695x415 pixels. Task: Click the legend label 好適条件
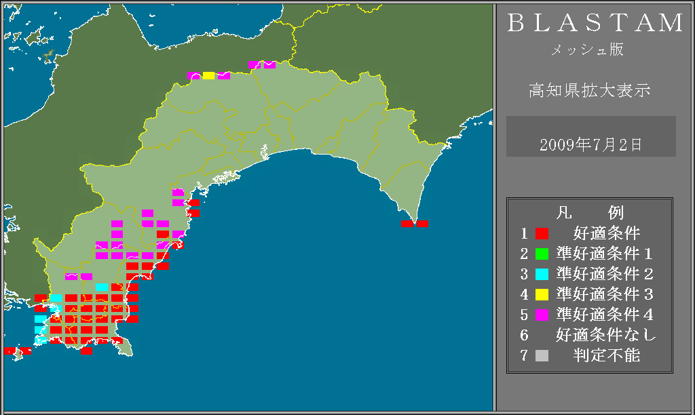coord(607,233)
